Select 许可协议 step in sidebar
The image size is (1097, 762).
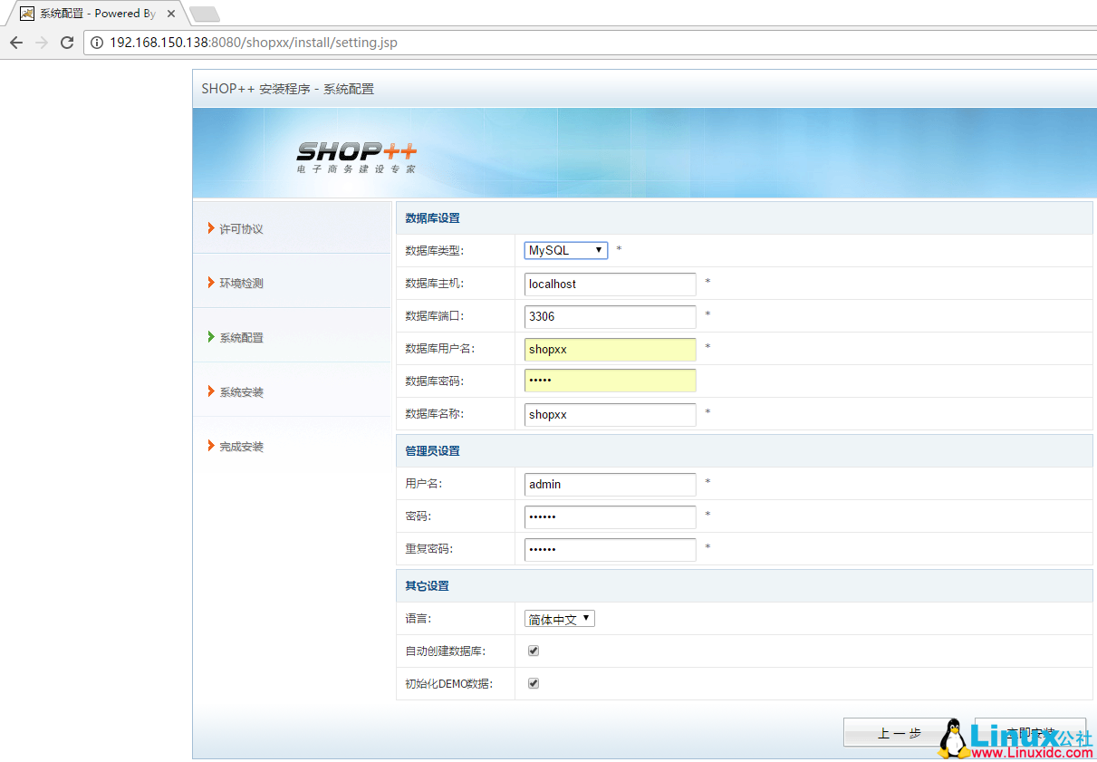[x=241, y=229]
